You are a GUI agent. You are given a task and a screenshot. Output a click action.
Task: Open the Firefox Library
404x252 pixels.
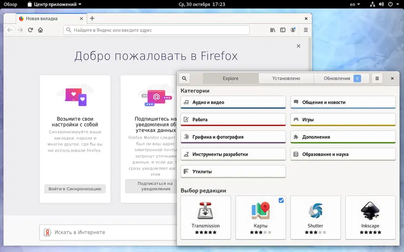tap(272, 30)
